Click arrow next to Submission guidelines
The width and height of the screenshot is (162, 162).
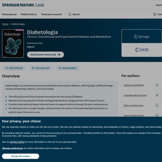(157, 85)
